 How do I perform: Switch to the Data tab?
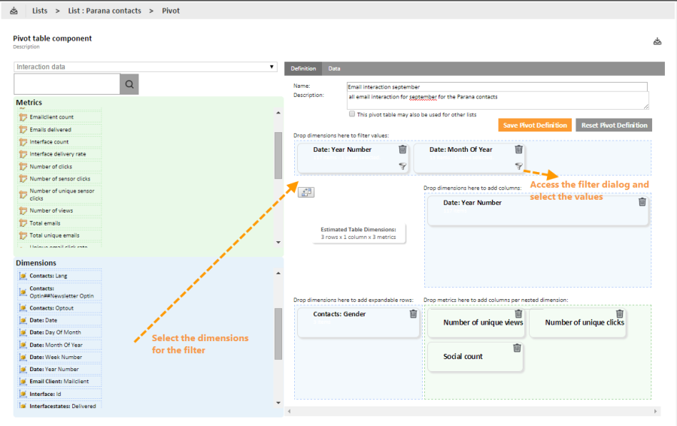click(x=334, y=68)
